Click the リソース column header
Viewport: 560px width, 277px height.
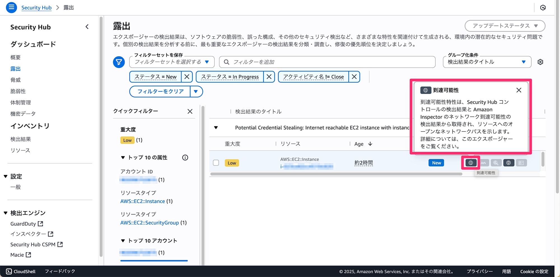[290, 144]
